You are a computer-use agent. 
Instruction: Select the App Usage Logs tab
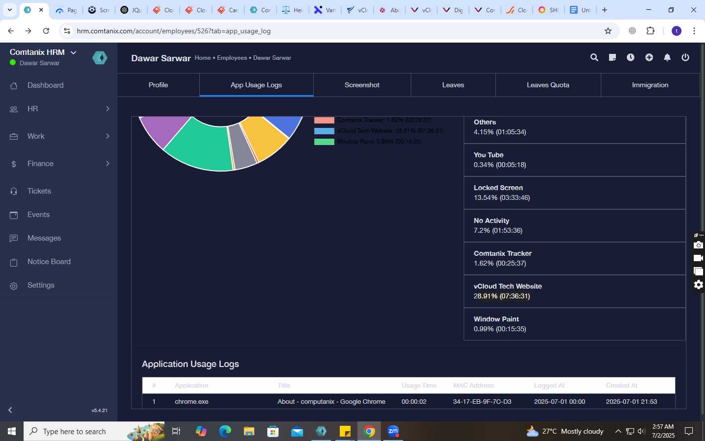[256, 85]
